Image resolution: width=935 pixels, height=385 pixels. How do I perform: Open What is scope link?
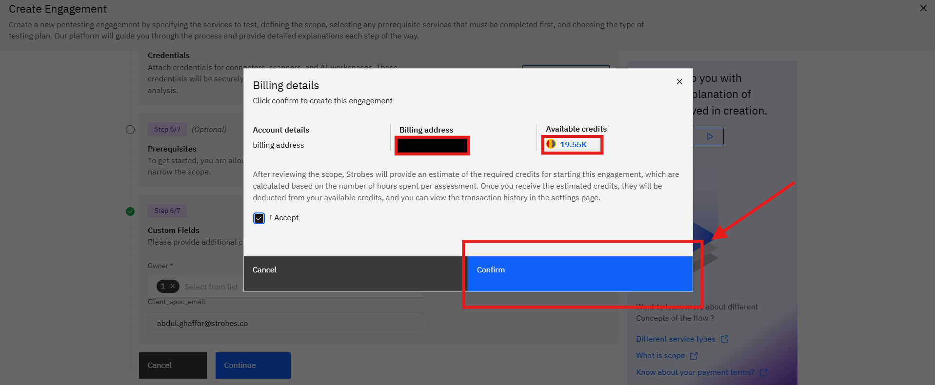[660, 356]
